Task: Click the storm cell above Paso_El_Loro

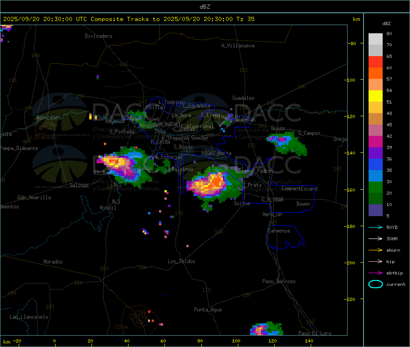Action: click(266, 329)
